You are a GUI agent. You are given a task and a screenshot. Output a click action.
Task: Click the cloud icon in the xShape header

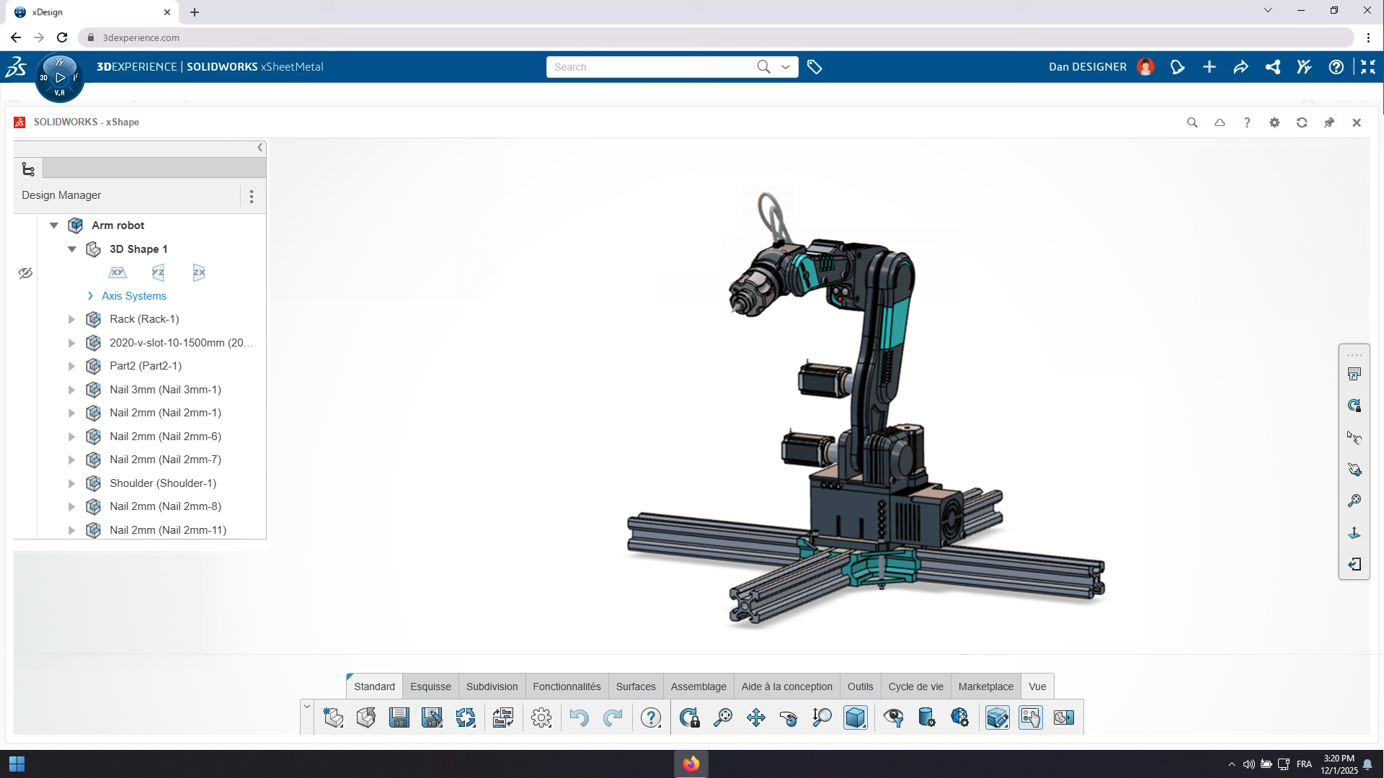(x=1220, y=122)
